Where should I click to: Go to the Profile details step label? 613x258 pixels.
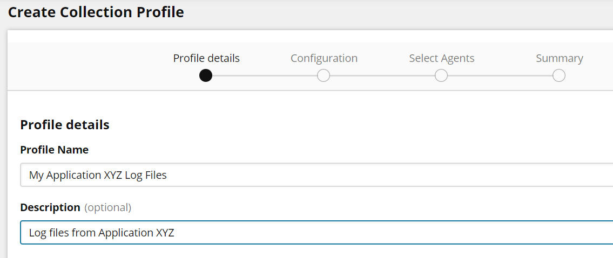206,58
